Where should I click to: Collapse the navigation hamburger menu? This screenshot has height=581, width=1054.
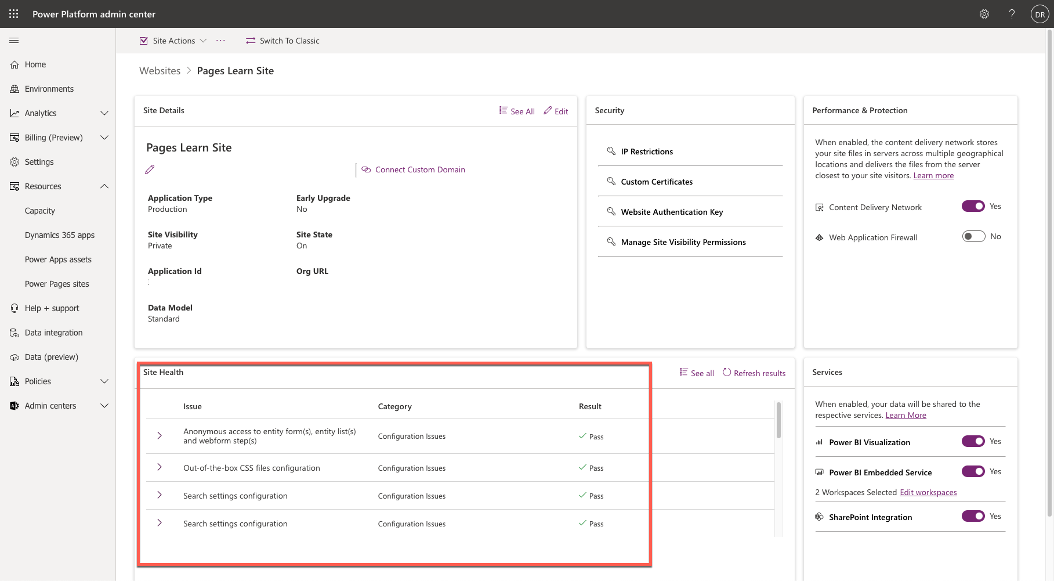(x=14, y=40)
